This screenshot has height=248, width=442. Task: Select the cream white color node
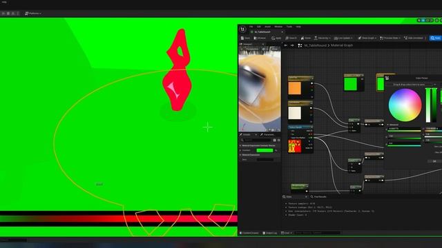click(x=300, y=112)
